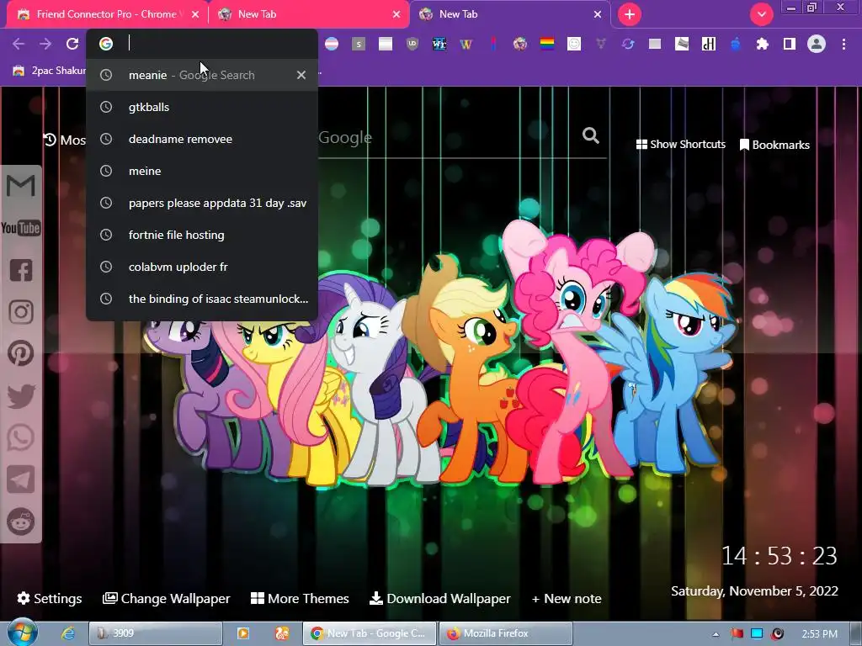
Task: Add a New note
Action: [x=567, y=598]
